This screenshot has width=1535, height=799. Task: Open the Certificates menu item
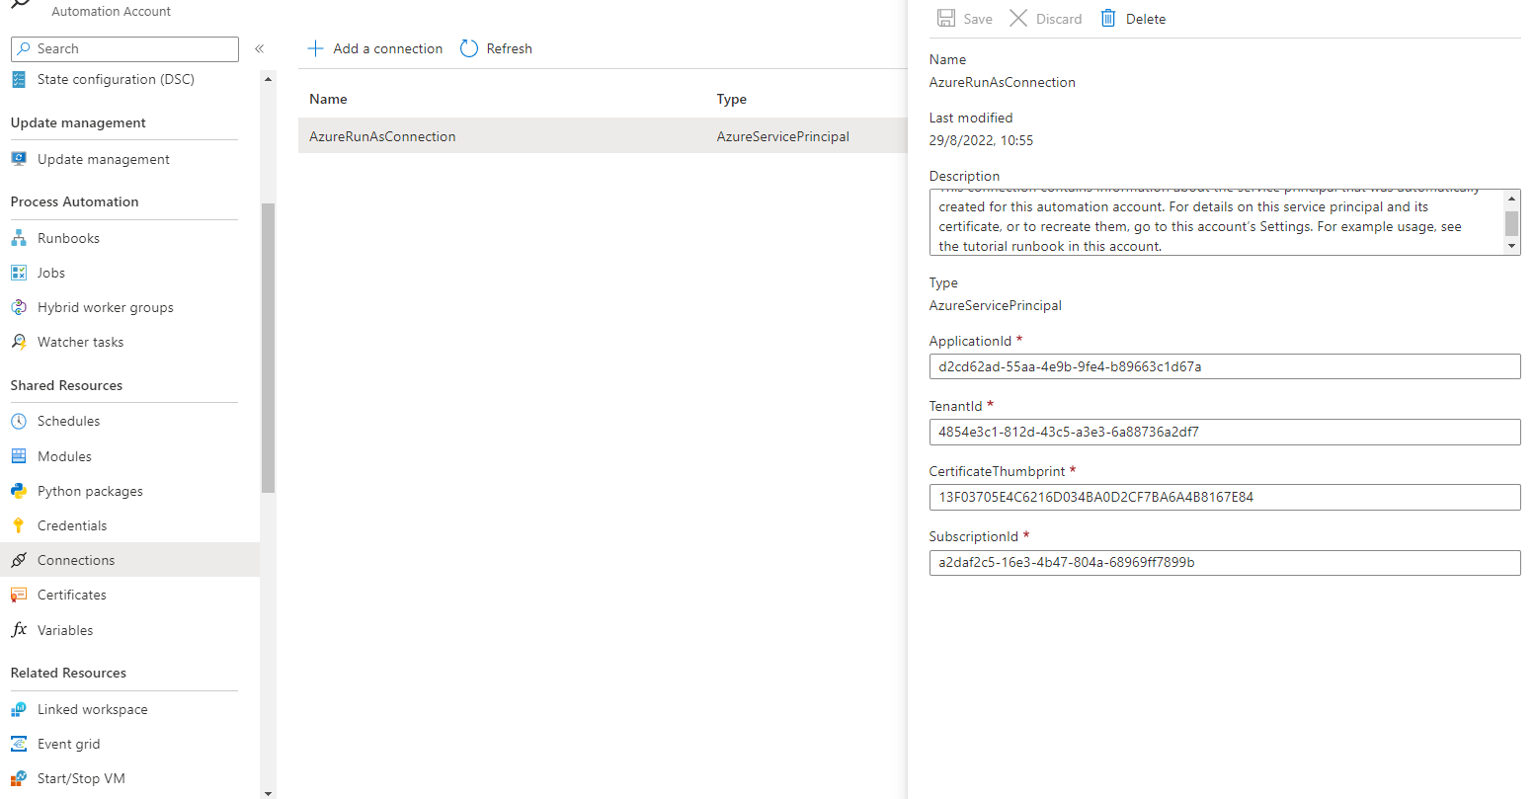click(71, 595)
